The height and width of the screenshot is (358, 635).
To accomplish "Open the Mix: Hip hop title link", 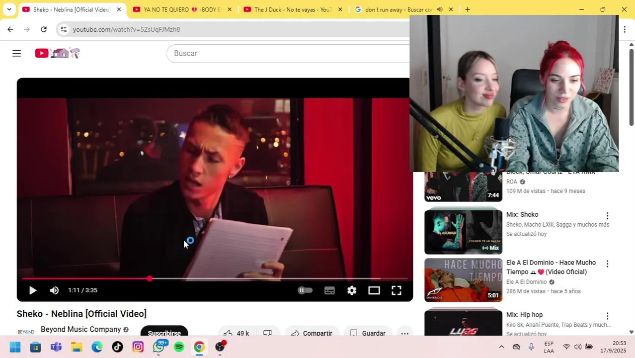I will (x=524, y=315).
